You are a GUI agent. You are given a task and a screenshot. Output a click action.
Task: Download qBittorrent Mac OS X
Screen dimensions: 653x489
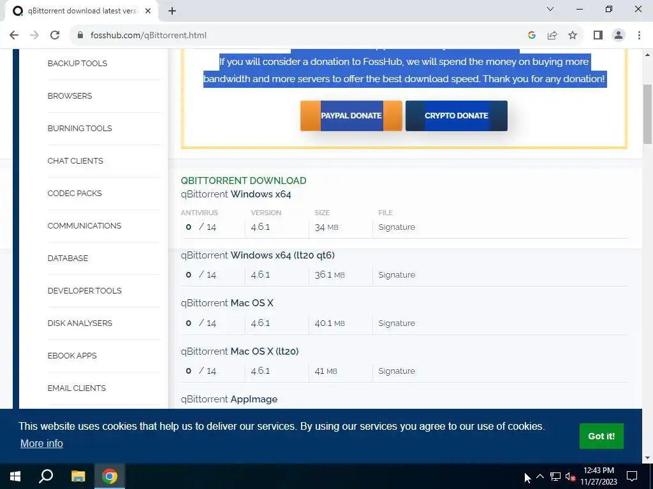(x=227, y=302)
